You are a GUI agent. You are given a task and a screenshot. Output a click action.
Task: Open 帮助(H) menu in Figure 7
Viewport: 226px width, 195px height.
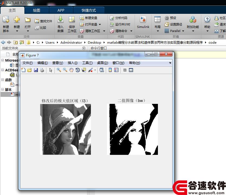pyautogui.click(x=135, y=63)
